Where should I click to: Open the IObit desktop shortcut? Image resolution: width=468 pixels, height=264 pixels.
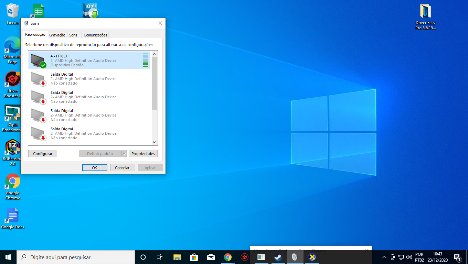coord(91,11)
